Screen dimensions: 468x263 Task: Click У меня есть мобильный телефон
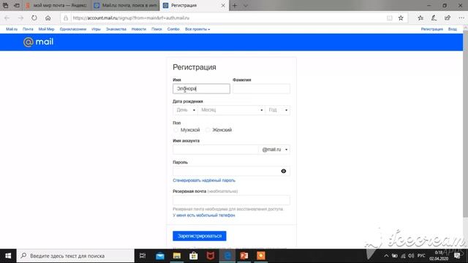point(204,216)
